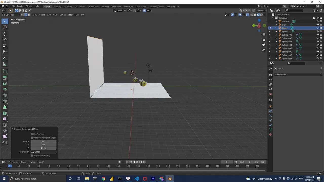
Task: Choose the Measure tool
Action: click(5, 64)
